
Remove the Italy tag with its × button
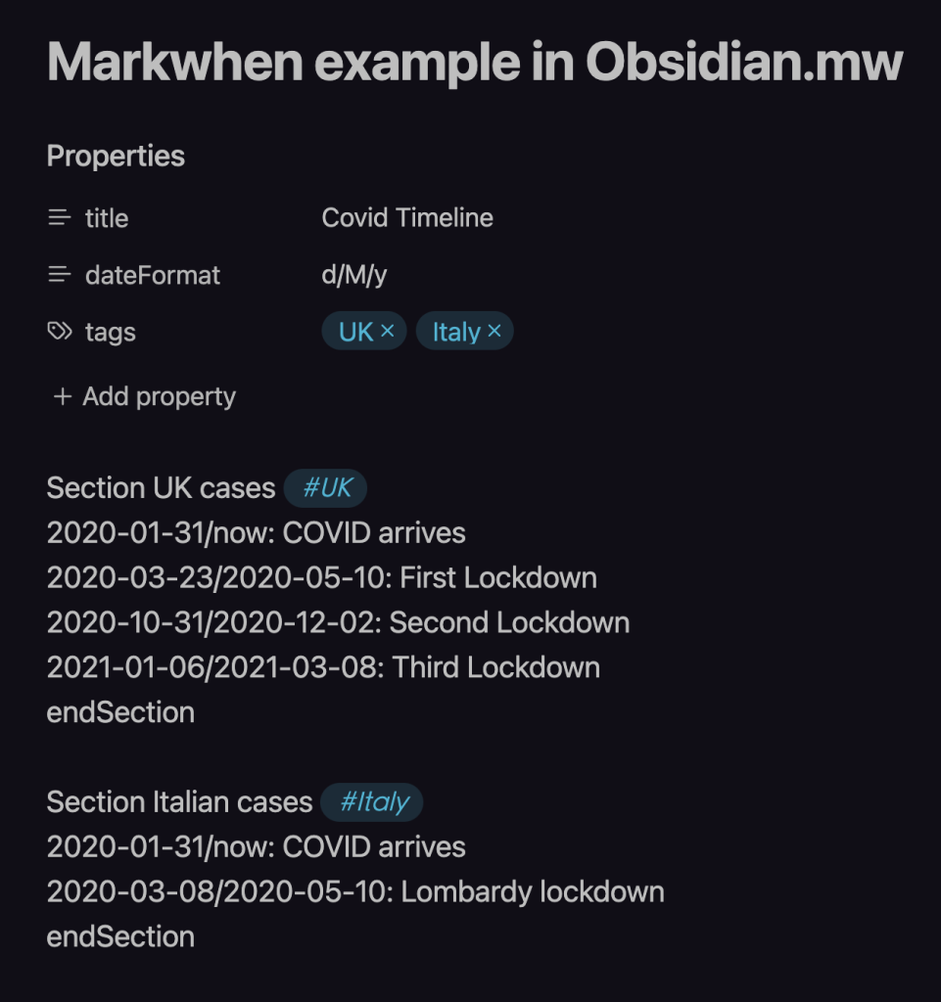(495, 331)
